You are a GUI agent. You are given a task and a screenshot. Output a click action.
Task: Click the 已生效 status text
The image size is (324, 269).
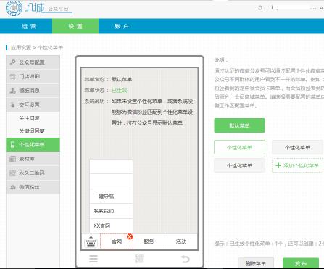(120, 91)
